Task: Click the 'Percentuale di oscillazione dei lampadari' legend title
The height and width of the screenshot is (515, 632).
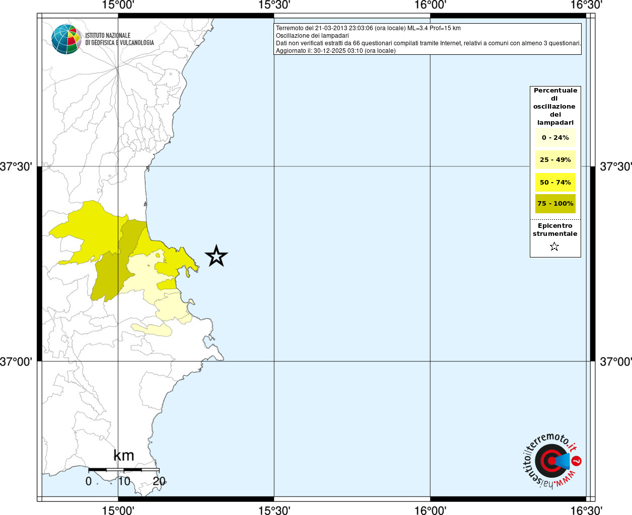Action: pos(555,106)
